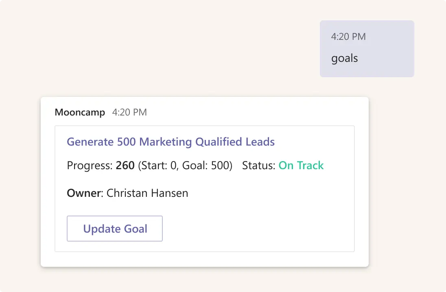The height and width of the screenshot is (292, 446).
Task: Open the Generate 500 Marketing Qualified Leads link
Action: (171, 142)
